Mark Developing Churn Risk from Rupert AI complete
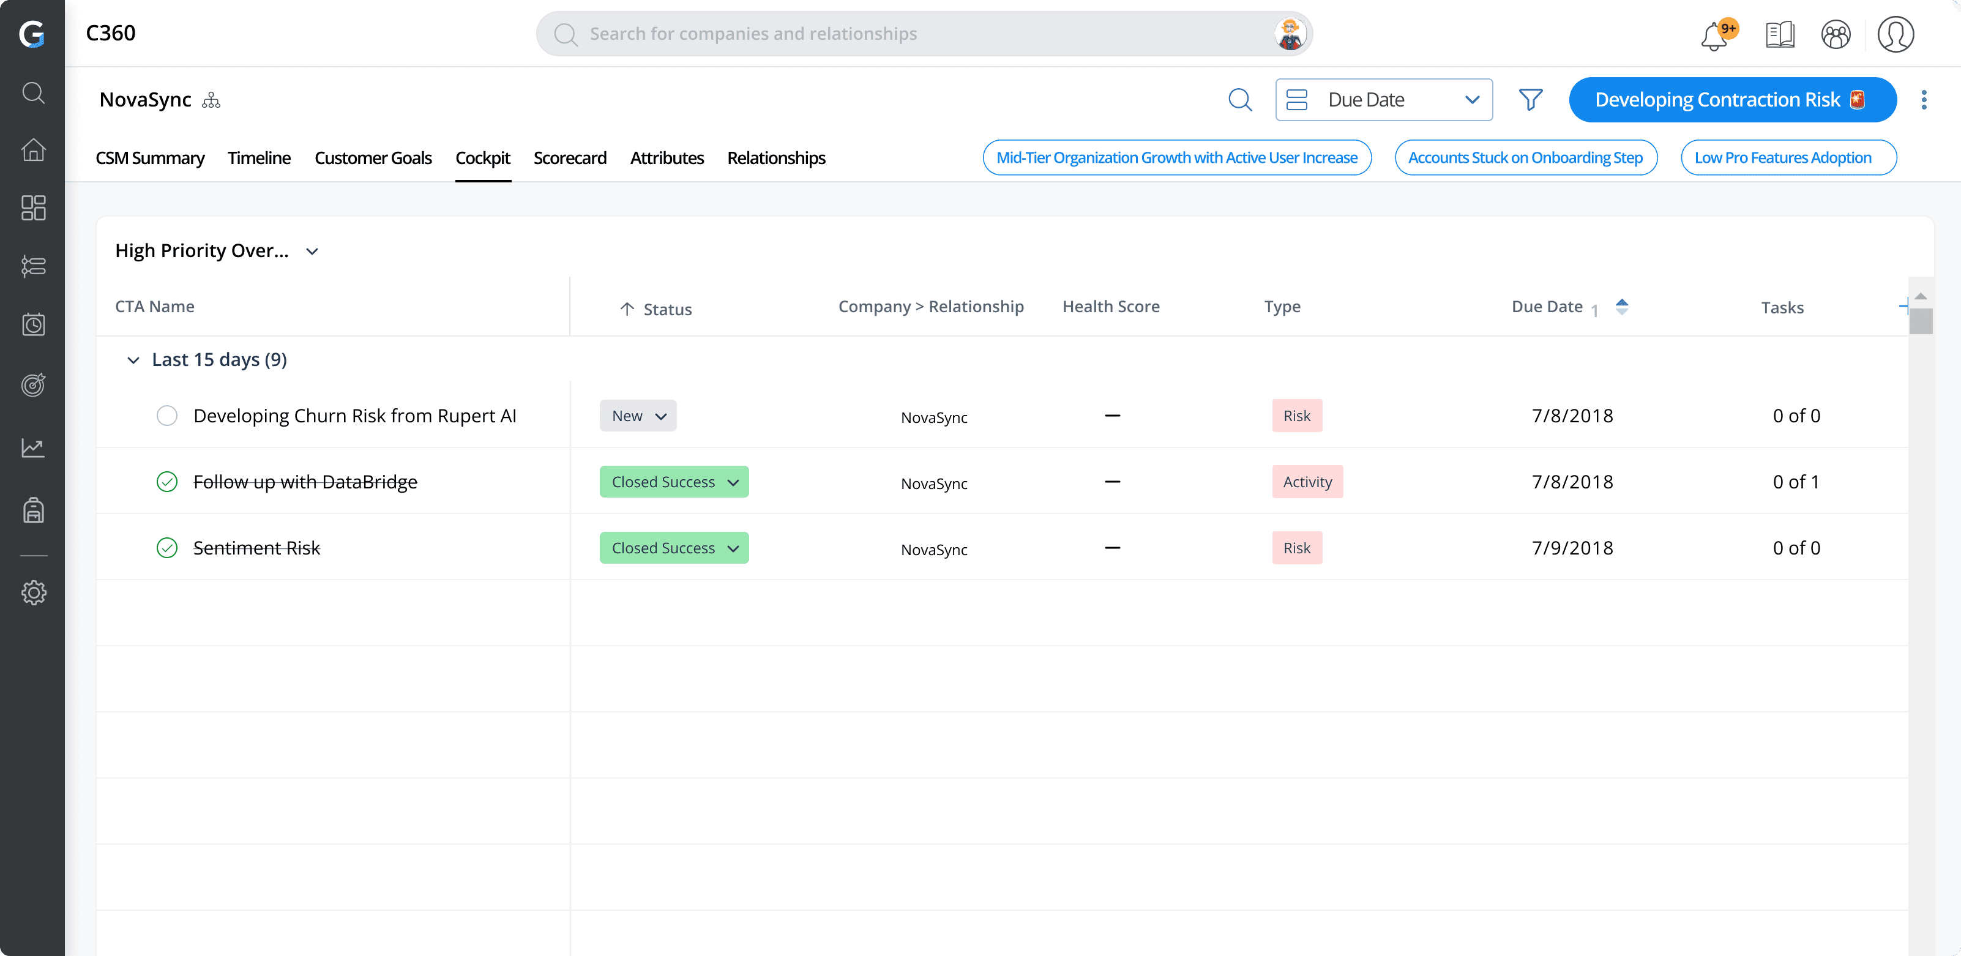 166,416
